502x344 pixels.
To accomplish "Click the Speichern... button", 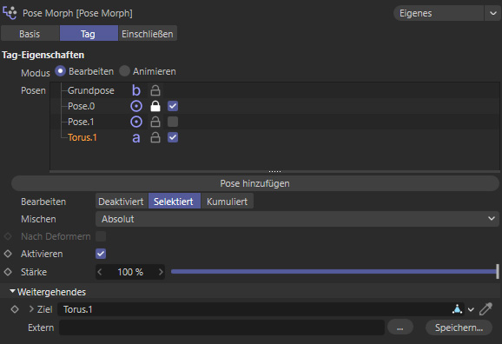I will (459, 327).
